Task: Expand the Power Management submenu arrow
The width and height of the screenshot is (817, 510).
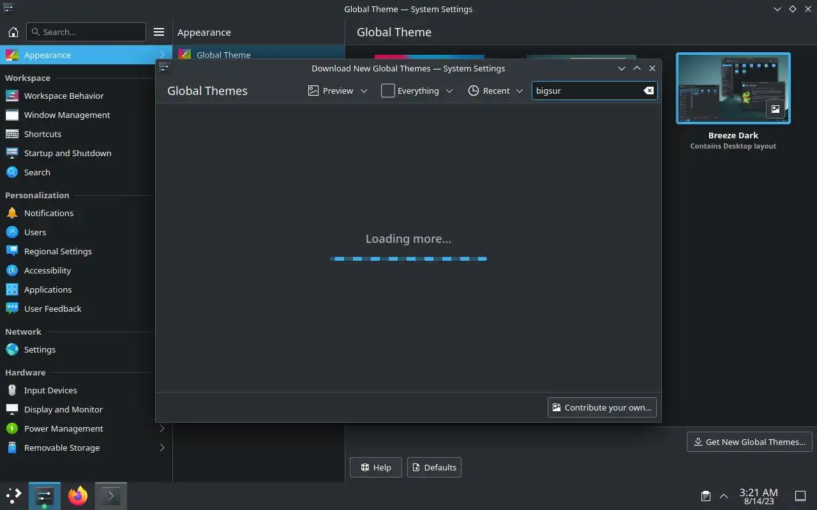Action: tap(162, 428)
